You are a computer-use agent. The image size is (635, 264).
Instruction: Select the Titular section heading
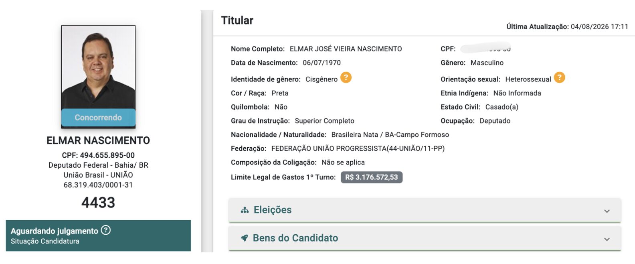pos(237,20)
